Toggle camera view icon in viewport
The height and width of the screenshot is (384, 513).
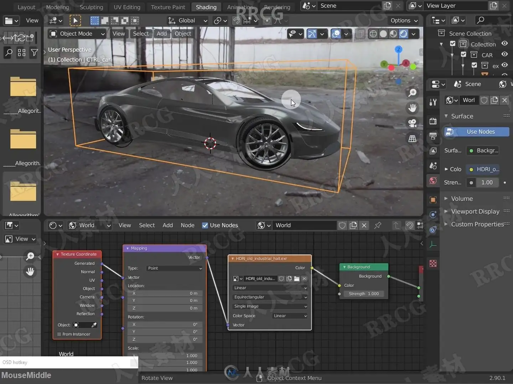pyautogui.click(x=412, y=123)
